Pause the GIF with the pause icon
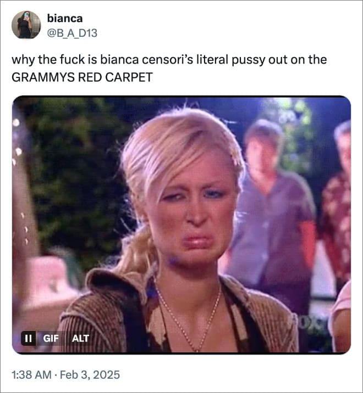This screenshot has width=363, height=393. coord(28,338)
